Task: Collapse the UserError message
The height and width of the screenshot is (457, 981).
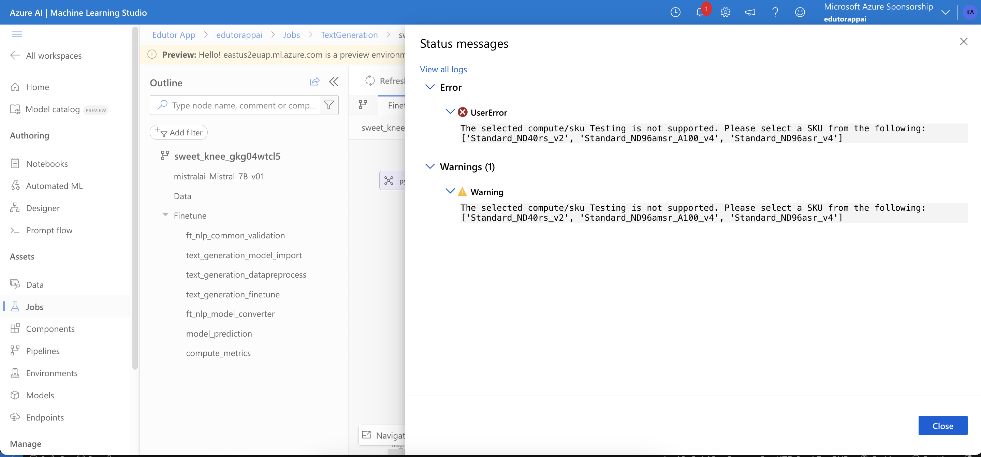Action: (x=450, y=112)
